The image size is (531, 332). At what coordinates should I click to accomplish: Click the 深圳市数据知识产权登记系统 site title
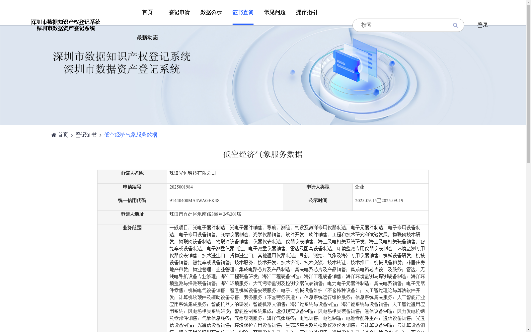[x=66, y=22]
